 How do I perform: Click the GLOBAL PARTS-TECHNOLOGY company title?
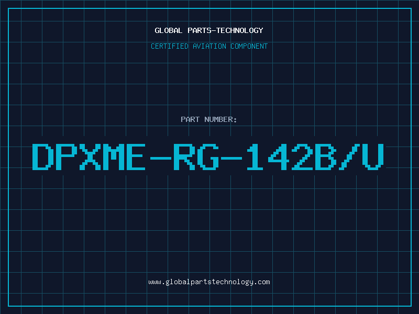209,30
